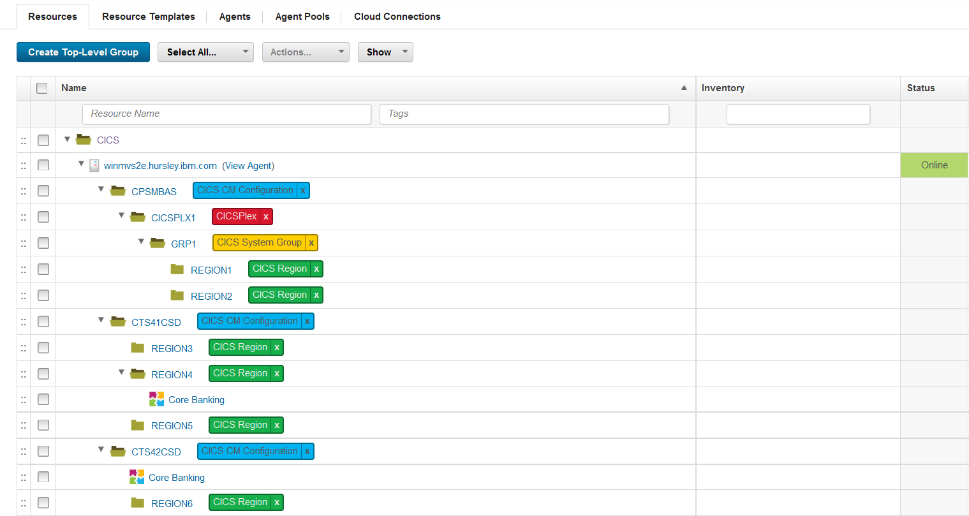Click the Core Banking component icon under REGION4
Viewport: 969px width, 516px height.
pos(156,399)
